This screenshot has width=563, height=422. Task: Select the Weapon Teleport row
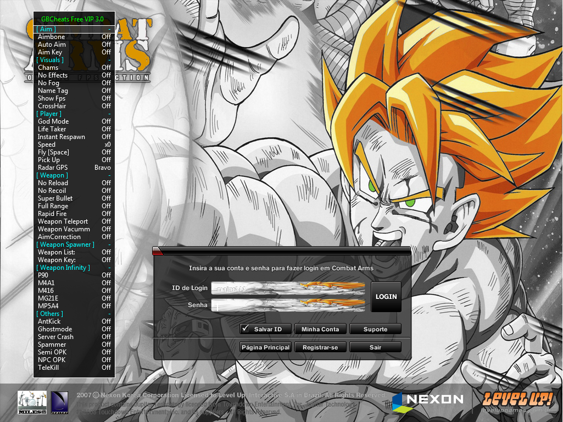pyautogui.click(x=74, y=221)
